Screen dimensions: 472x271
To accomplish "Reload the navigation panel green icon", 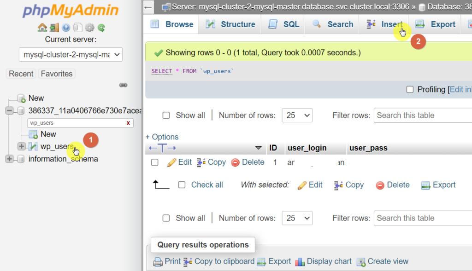I will [101, 28].
